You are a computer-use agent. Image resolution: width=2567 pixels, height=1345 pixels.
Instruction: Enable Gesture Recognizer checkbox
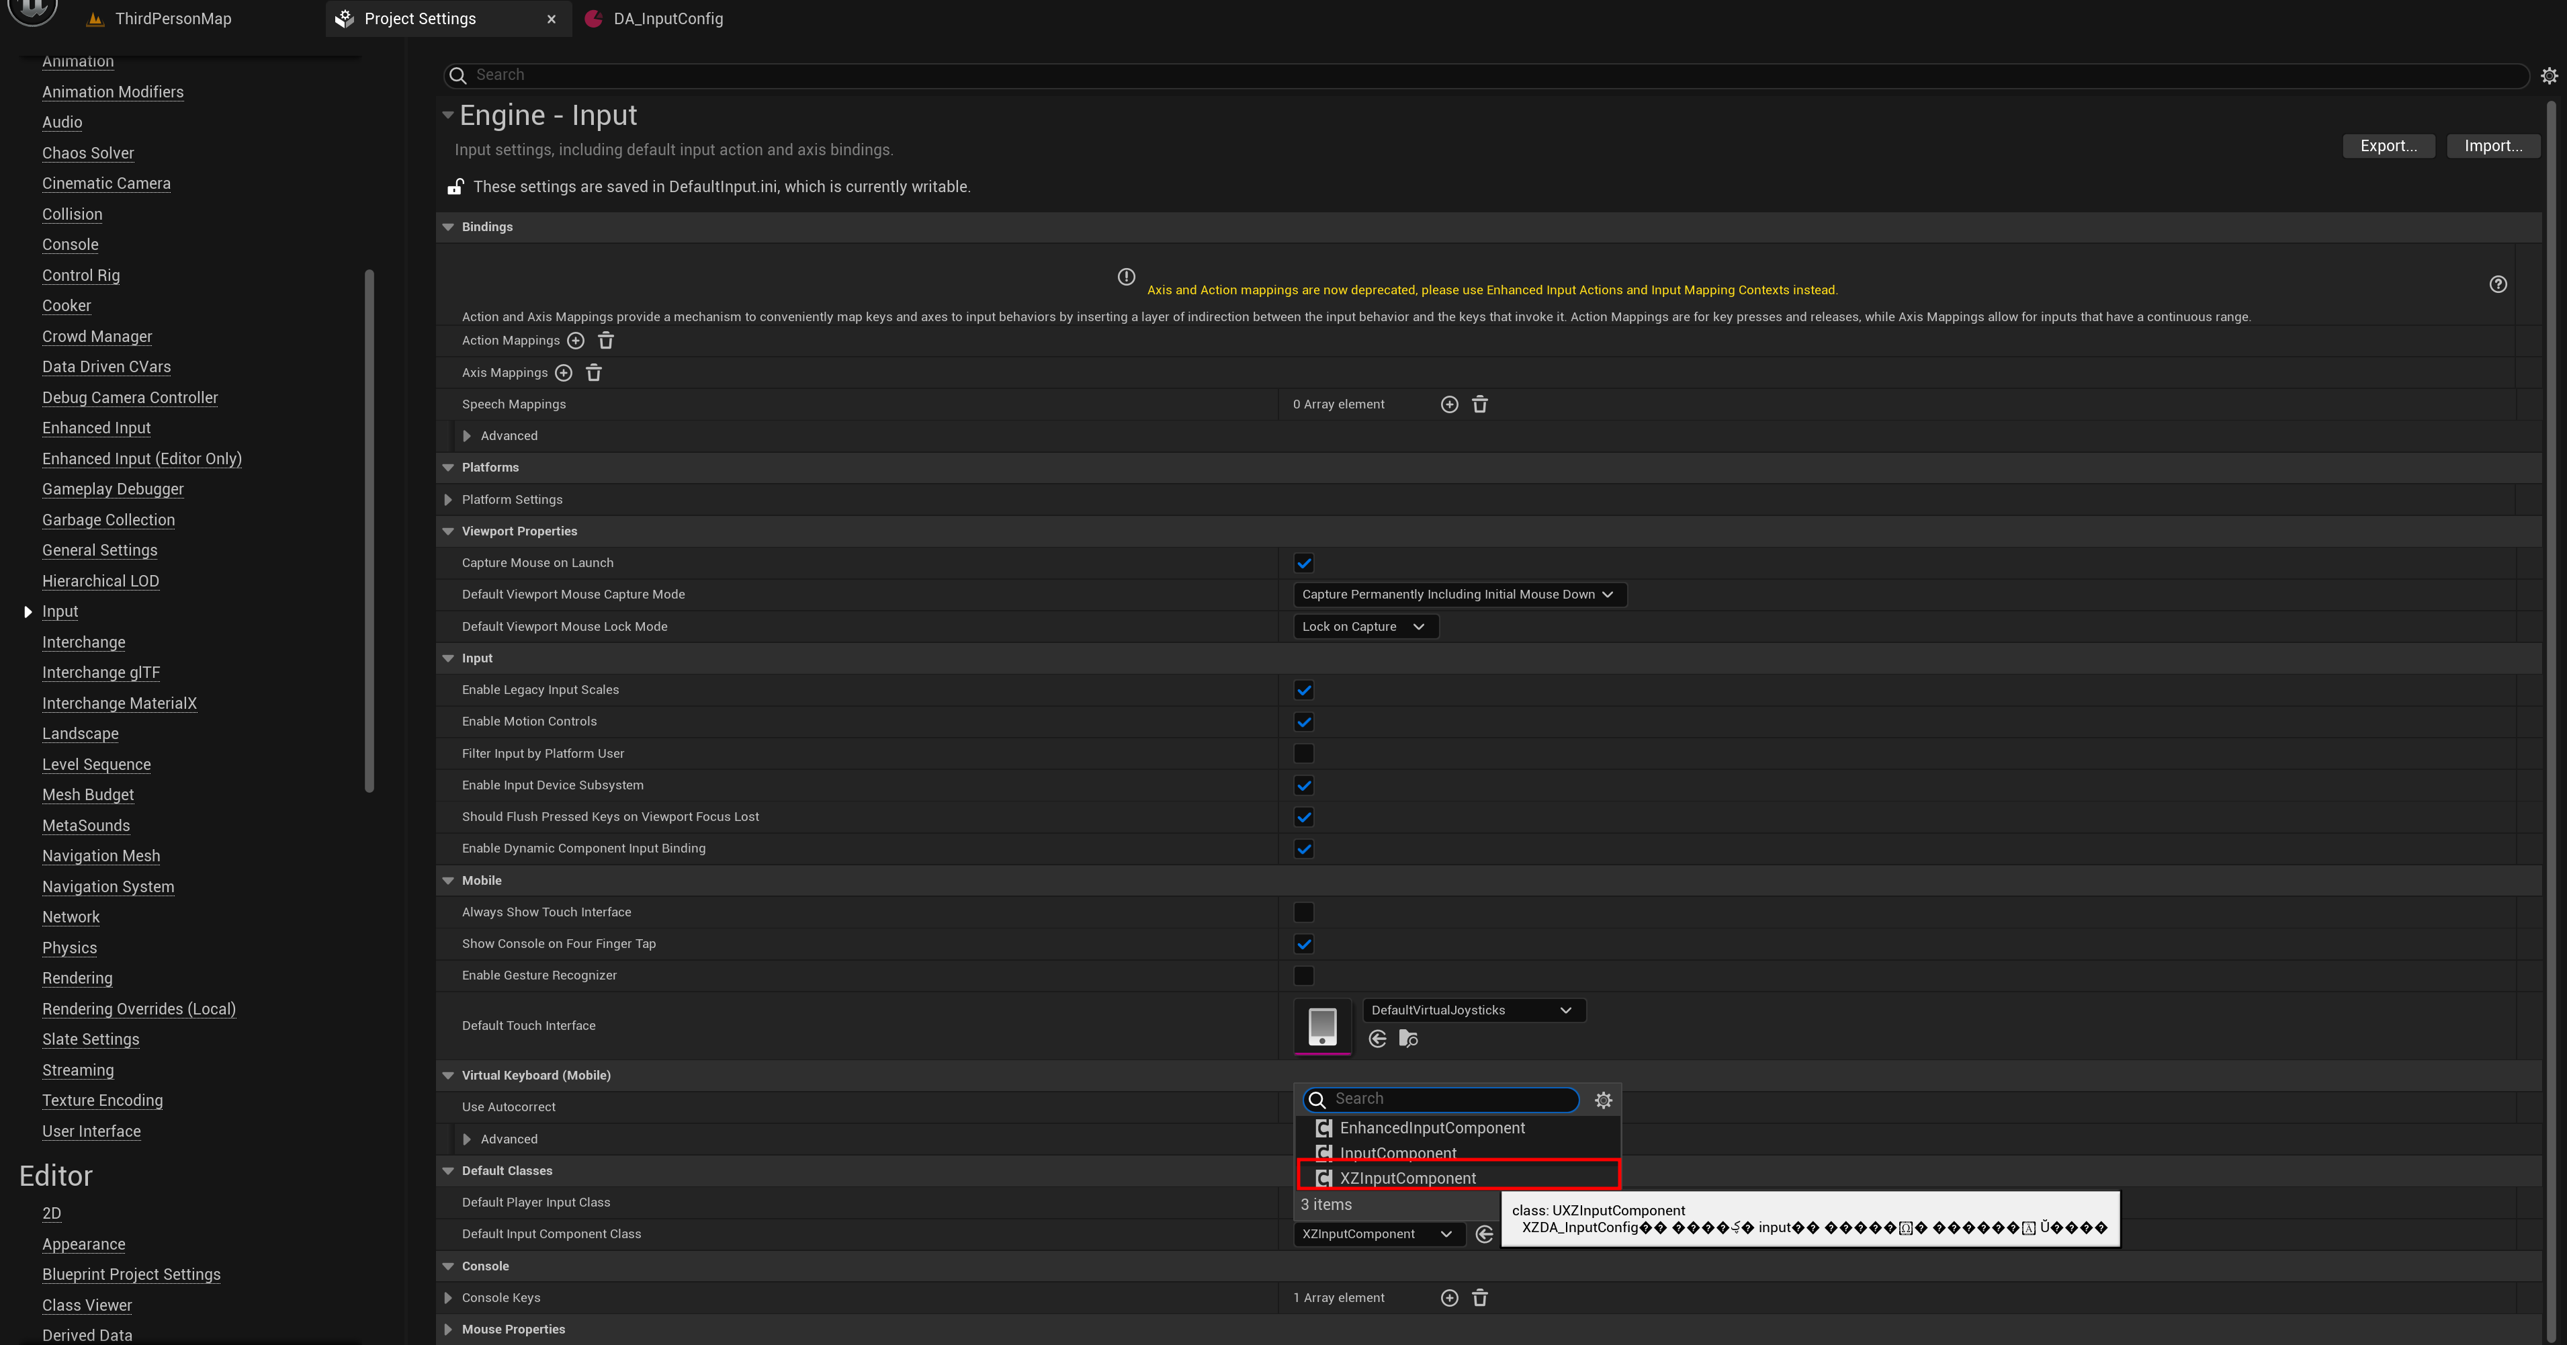point(1303,975)
